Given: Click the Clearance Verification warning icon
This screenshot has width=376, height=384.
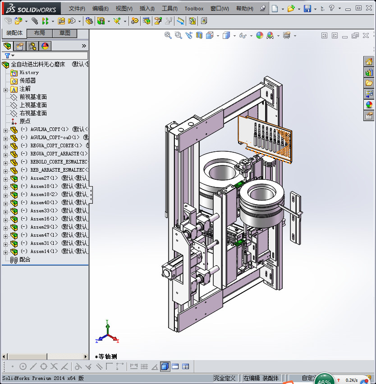Looking at the screenshot, I should coord(192,21).
